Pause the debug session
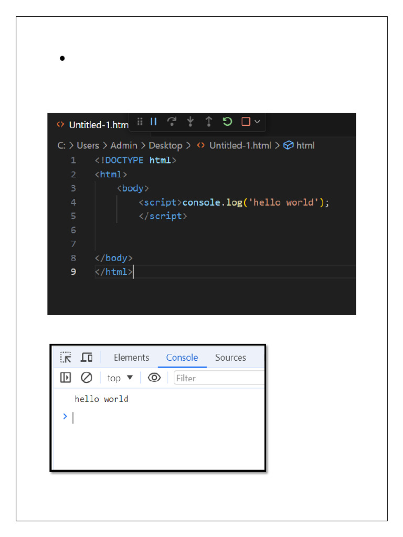The height and width of the screenshot is (537, 403). [154, 122]
